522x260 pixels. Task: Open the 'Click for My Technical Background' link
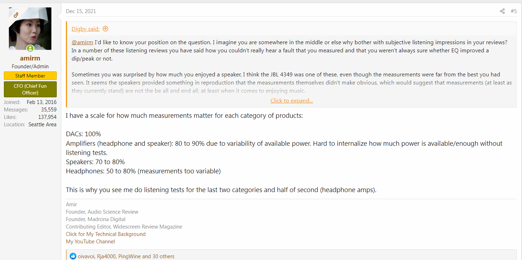(x=106, y=234)
